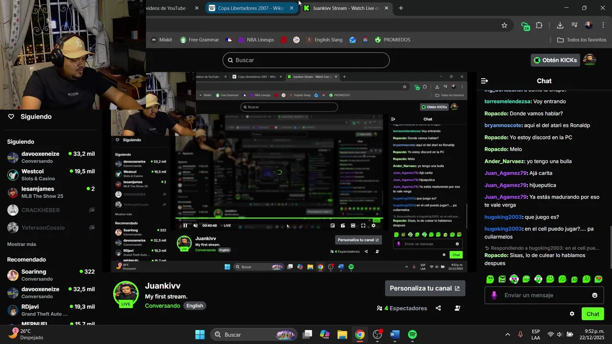Screen dimensions: 612x344
Task: Open davooxeneize in Siguiendo list
Action: click(51, 157)
